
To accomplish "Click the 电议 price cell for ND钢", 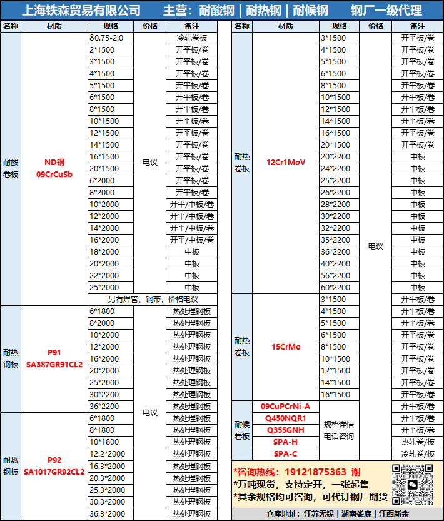I will point(150,163).
